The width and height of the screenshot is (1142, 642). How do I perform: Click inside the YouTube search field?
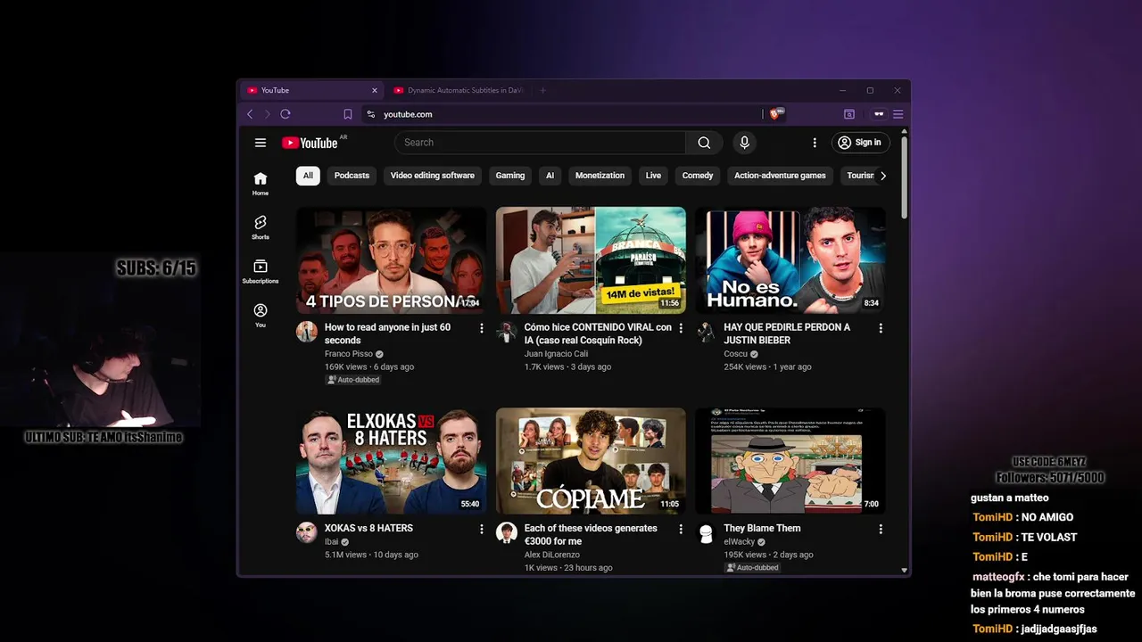pyautogui.click(x=540, y=143)
